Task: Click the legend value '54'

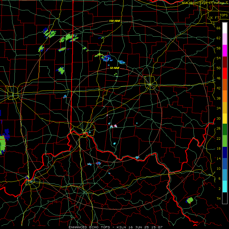Action: [x=219, y=58]
